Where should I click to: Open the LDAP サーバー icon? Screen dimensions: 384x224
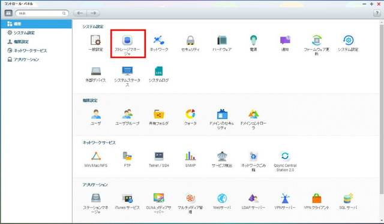[253, 198]
